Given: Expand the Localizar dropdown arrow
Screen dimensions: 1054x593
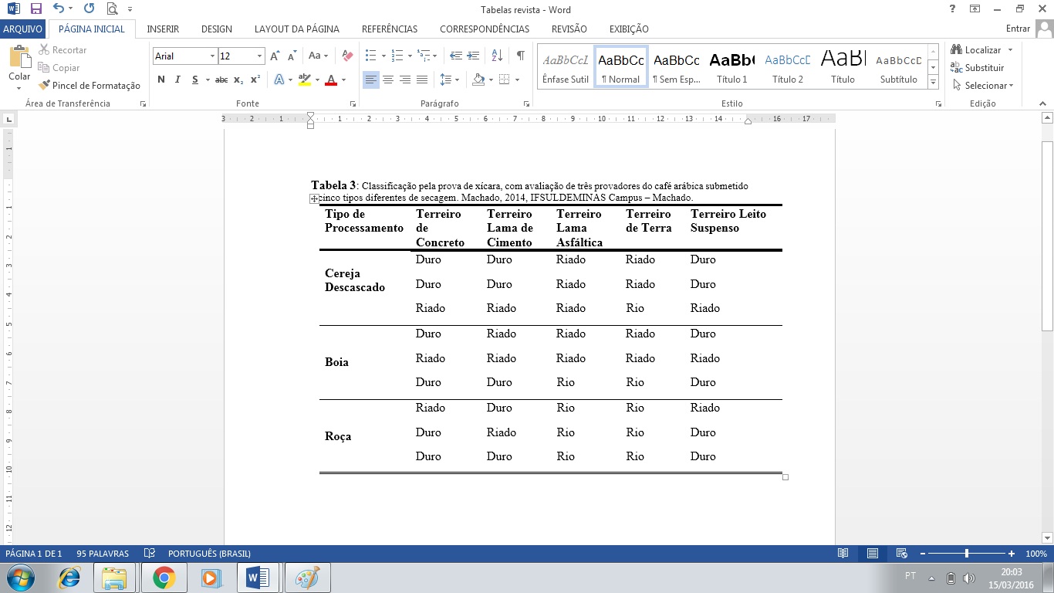Looking at the screenshot, I should point(1010,50).
